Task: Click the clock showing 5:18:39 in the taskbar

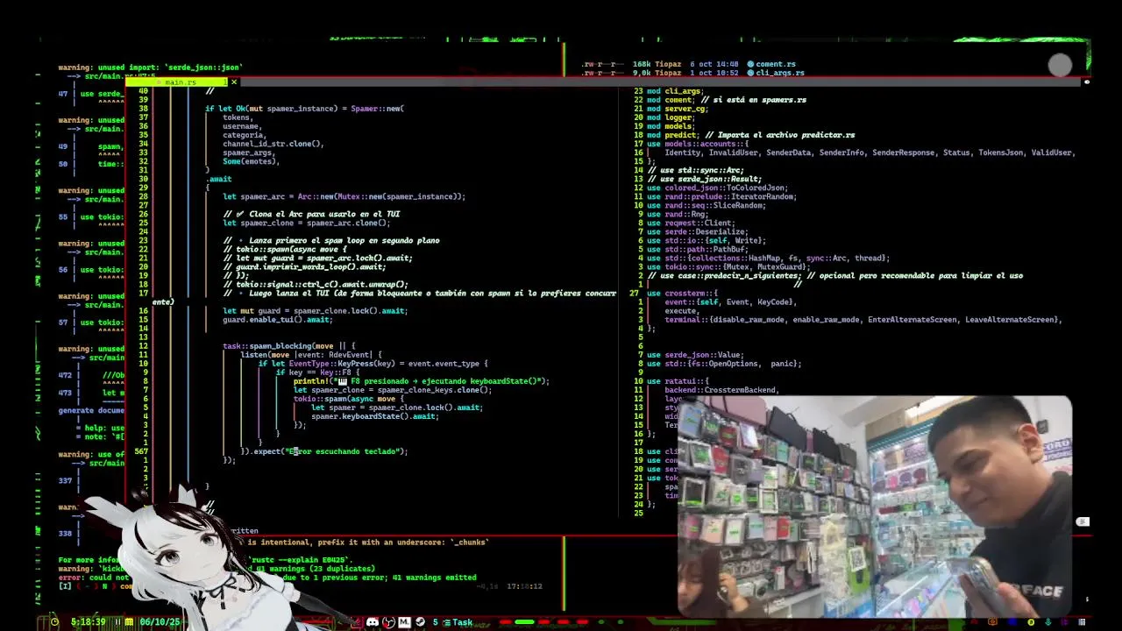Action: 87,622
